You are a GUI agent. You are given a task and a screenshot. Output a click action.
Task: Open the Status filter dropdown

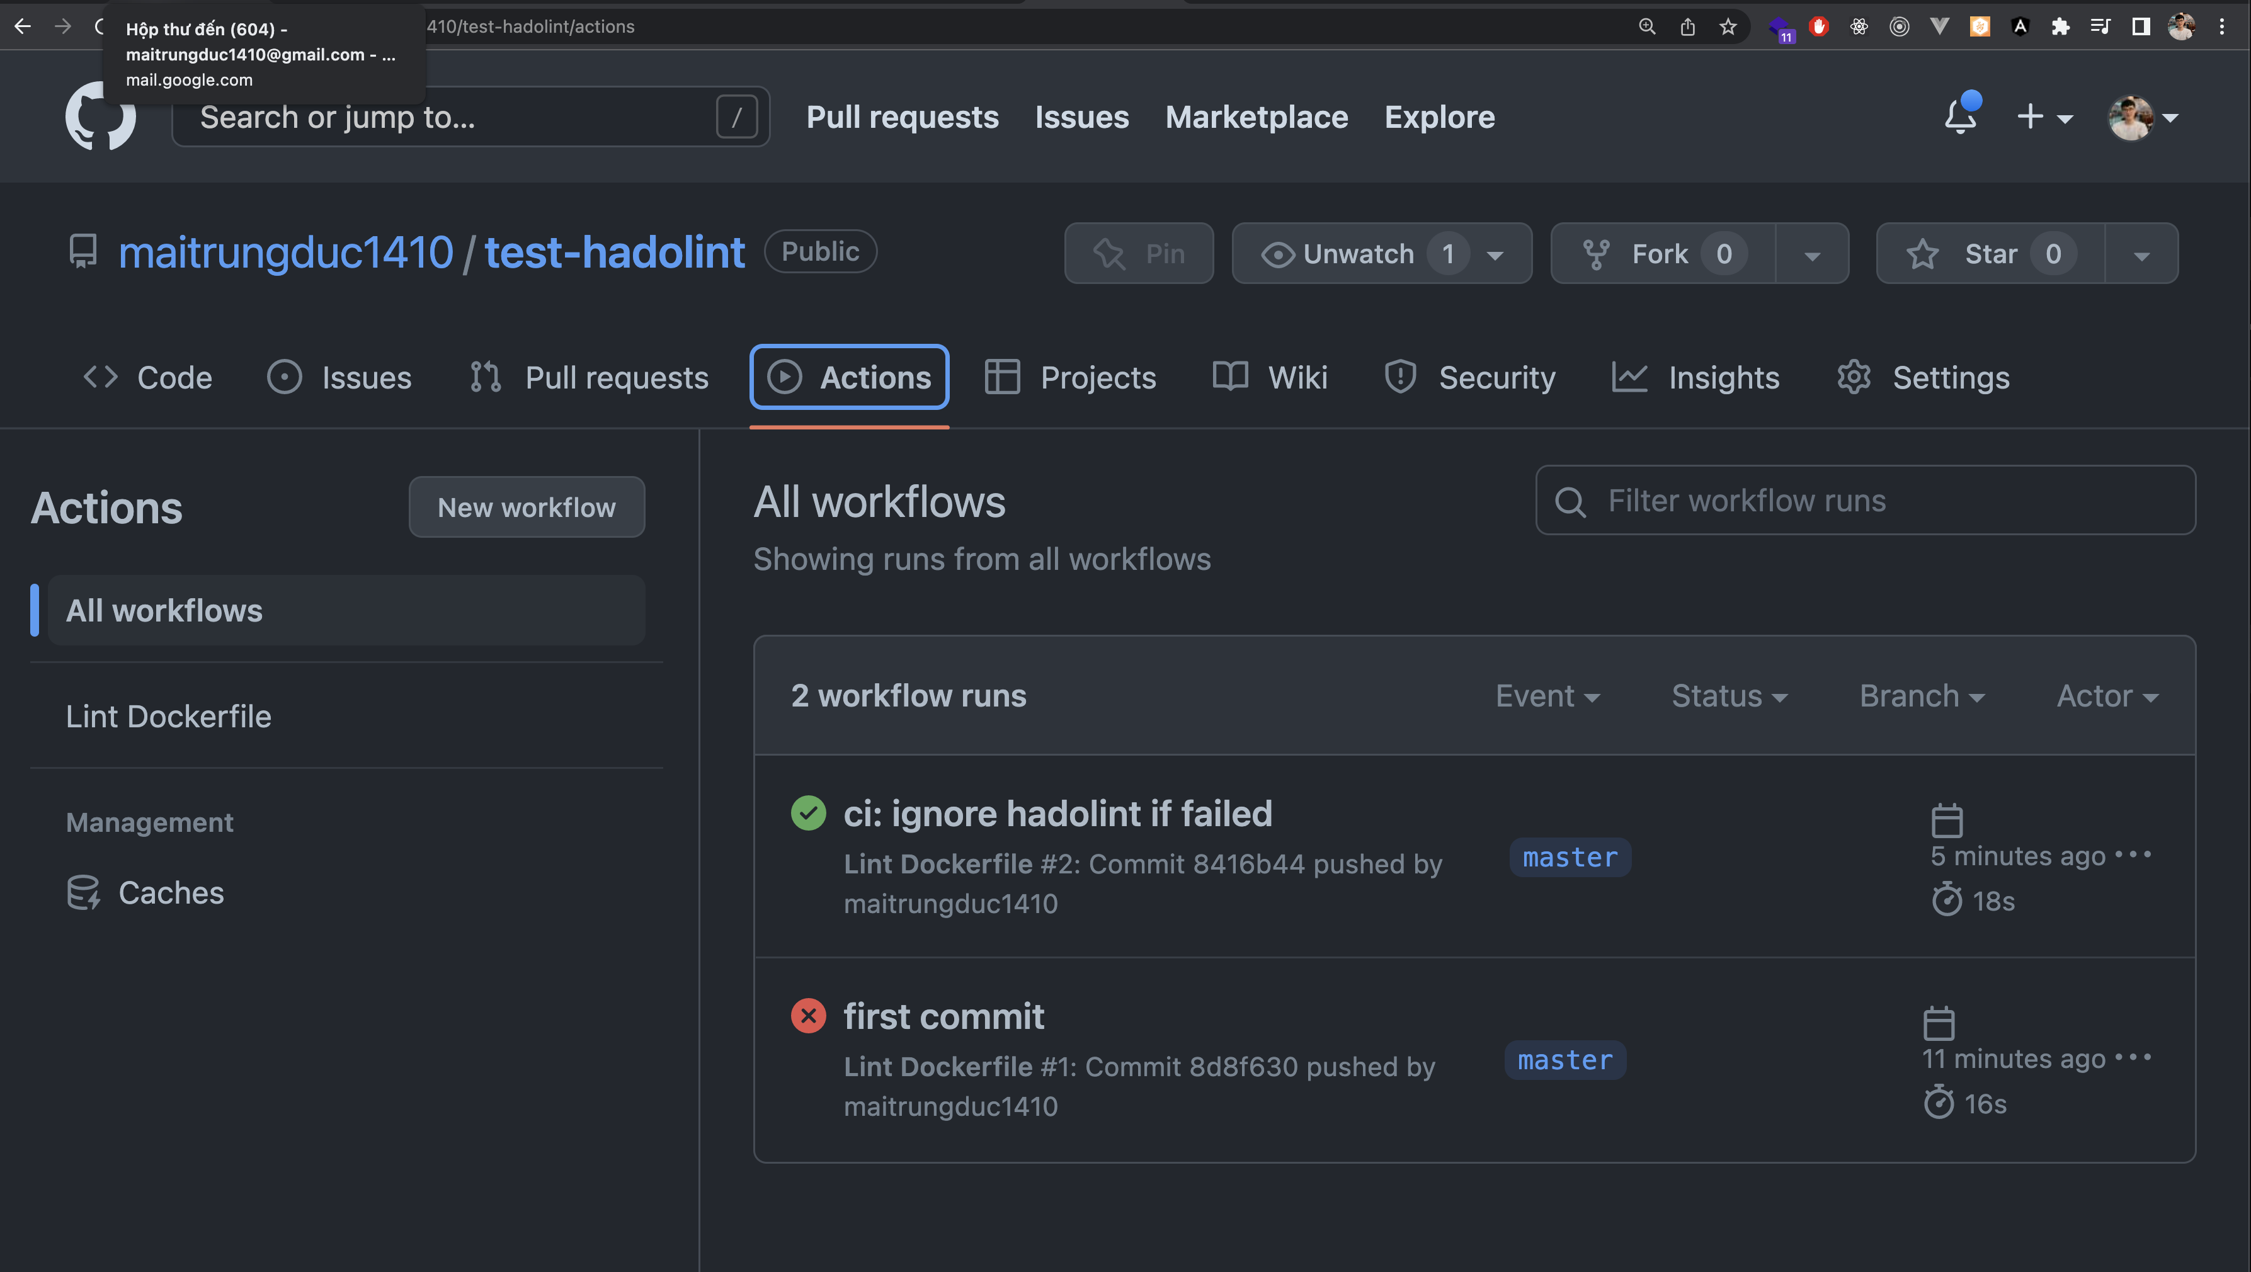1730,695
